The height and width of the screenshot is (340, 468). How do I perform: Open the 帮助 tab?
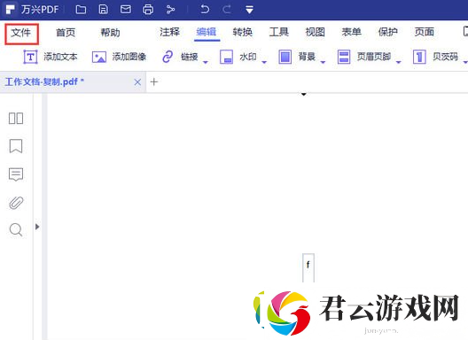[110, 32]
